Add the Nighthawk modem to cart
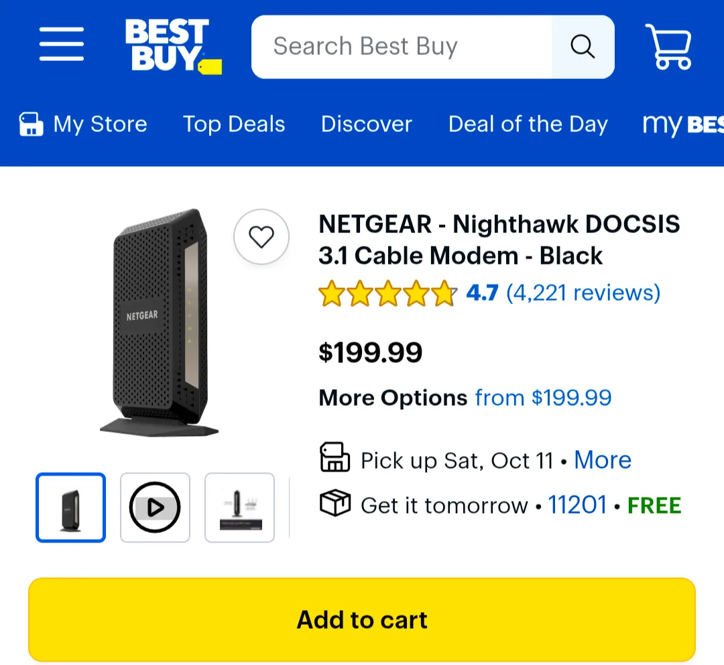The width and height of the screenshot is (724, 665). click(361, 619)
